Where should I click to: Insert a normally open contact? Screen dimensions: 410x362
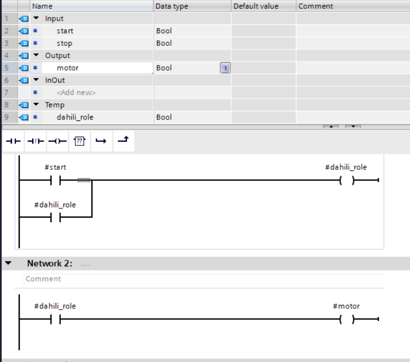14,141
